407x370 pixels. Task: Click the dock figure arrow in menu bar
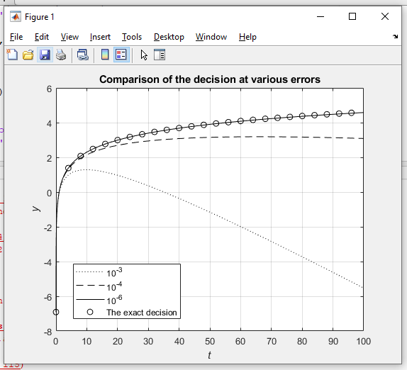[396, 37]
